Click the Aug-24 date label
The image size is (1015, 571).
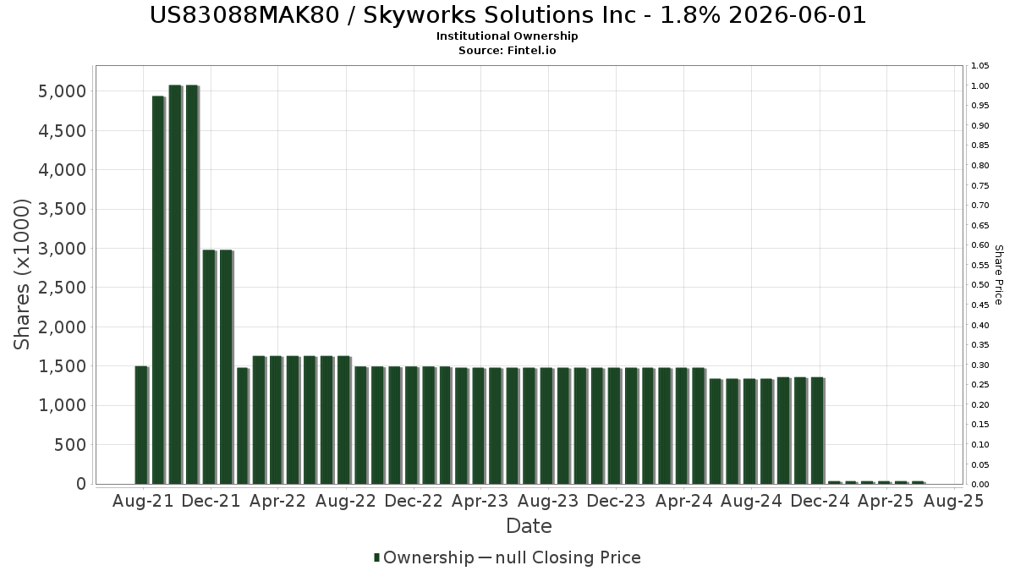[751, 501]
